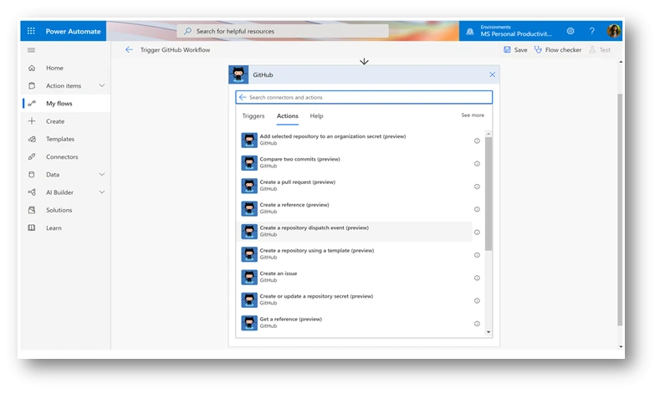Click the Search connectors and actions field
This screenshot has height=394, width=660.
pos(368,98)
